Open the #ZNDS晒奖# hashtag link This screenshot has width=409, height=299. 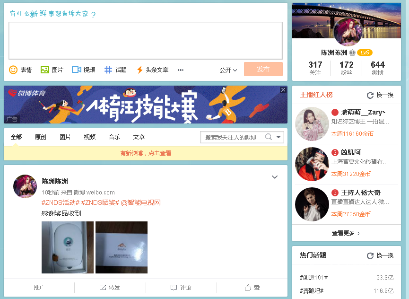pos(100,203)
